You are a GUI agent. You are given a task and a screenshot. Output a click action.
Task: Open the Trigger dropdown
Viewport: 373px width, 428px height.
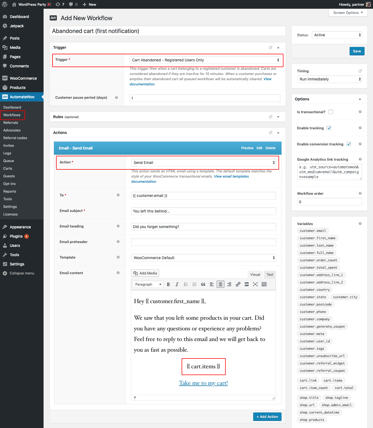205,60
